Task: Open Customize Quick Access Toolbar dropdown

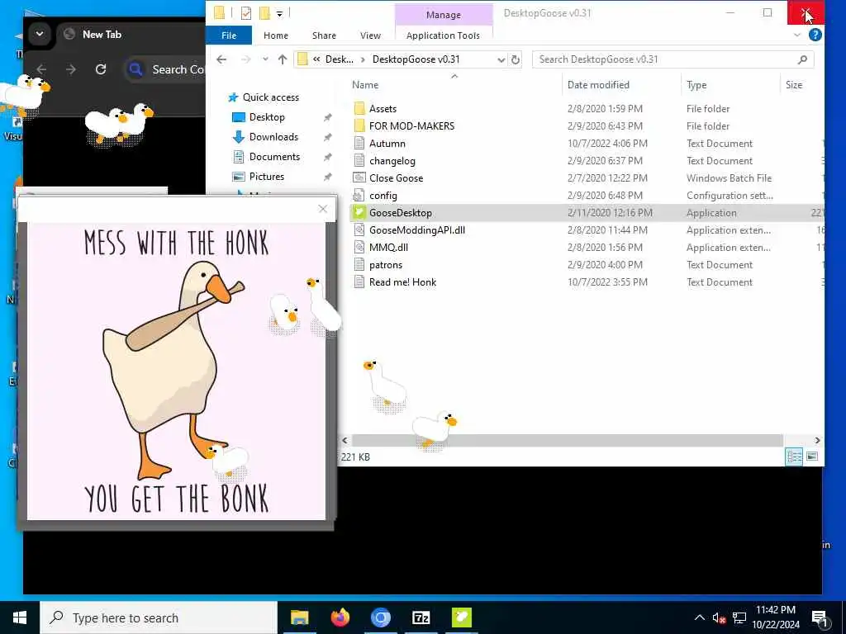Action: [279, 13]
